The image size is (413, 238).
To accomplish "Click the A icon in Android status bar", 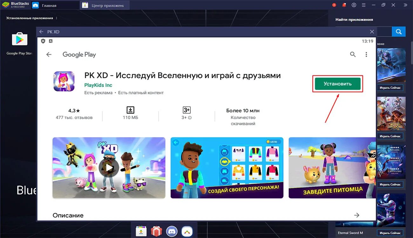I will 51,41.
